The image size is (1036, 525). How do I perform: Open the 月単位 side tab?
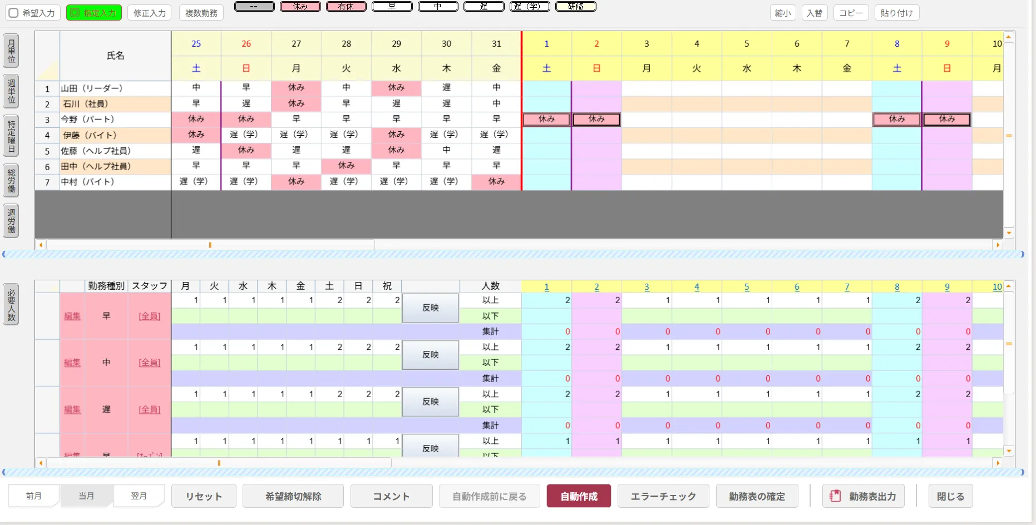pos(11,51)
